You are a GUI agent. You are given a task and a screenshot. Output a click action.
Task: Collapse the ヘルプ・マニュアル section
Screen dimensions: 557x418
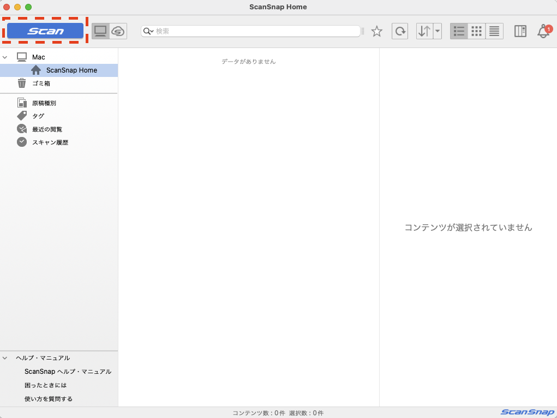5,358
